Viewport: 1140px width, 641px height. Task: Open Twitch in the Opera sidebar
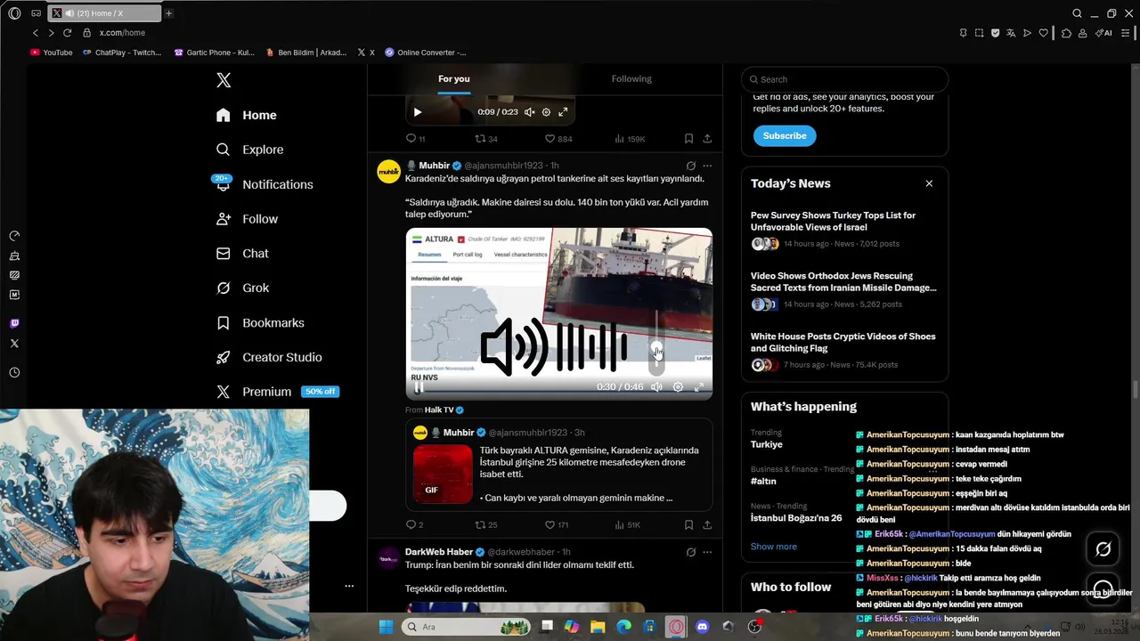(14, 324)
